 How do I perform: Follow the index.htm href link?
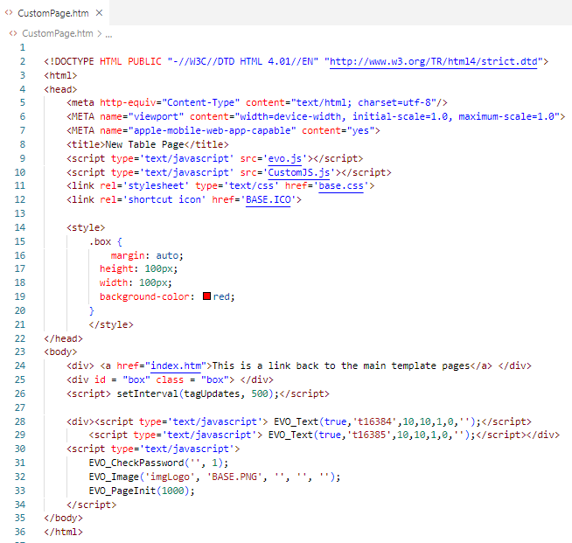click(x=176, y=365)
